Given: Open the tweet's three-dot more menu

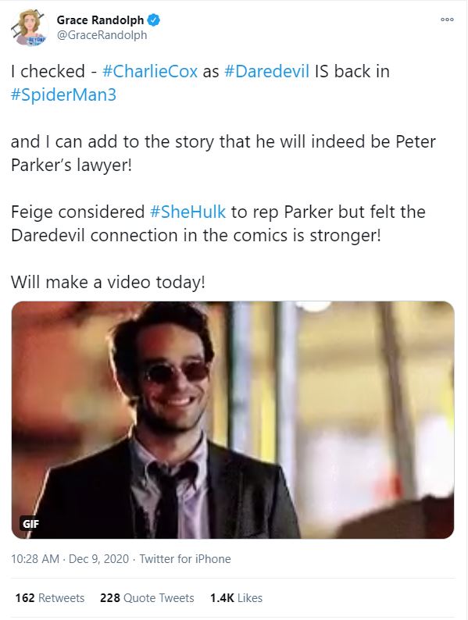Looking at the screenshot, I should pyautogui.click(x=447, y=20).
